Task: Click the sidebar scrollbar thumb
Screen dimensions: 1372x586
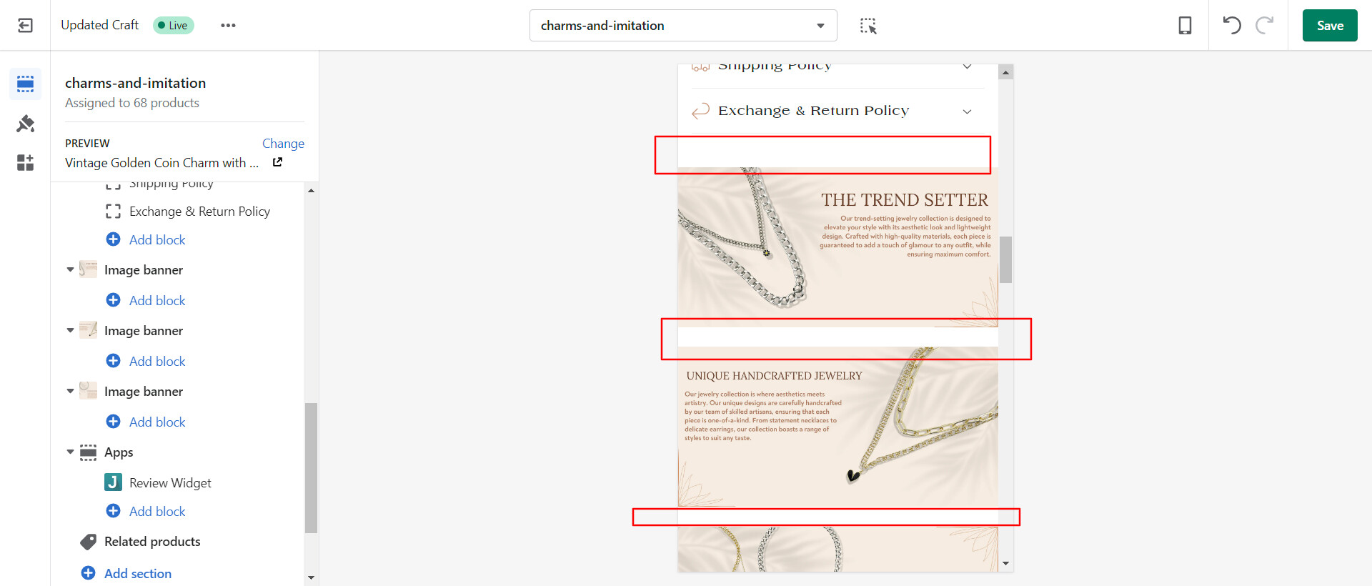Action: coord(311,468)
